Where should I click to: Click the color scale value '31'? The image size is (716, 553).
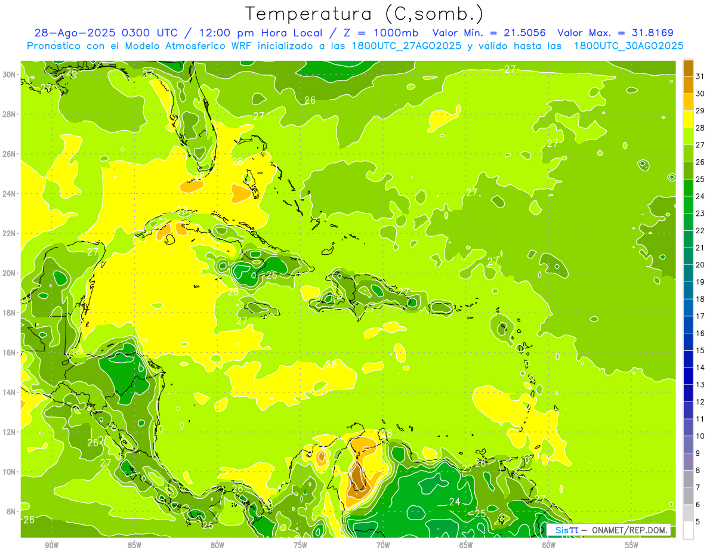pos(700,76)
